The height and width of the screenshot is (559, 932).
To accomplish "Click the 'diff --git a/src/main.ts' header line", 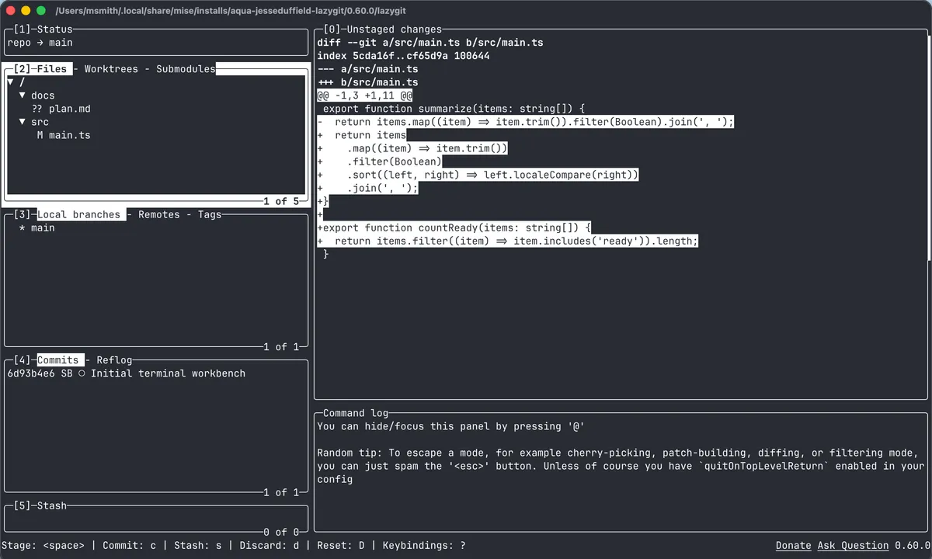I will [430, 43].
